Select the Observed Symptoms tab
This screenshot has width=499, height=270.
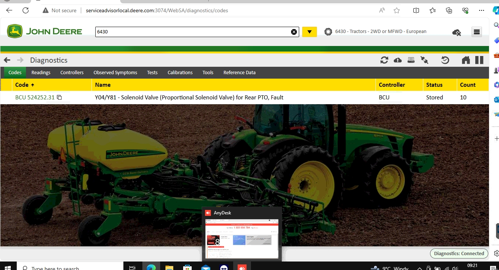(115, 72)
